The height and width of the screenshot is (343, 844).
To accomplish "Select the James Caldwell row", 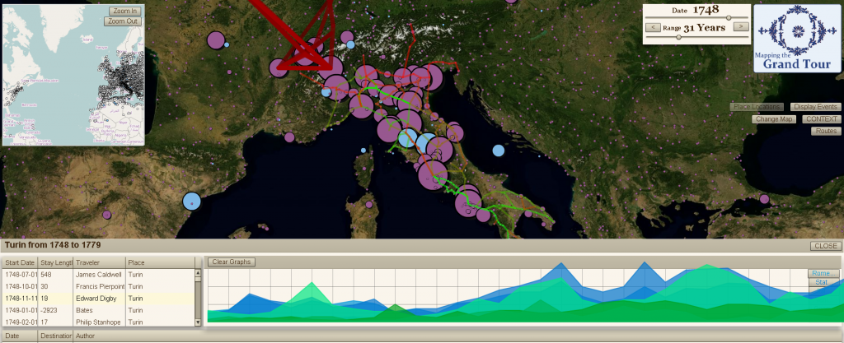I will (x=99, y=274).
